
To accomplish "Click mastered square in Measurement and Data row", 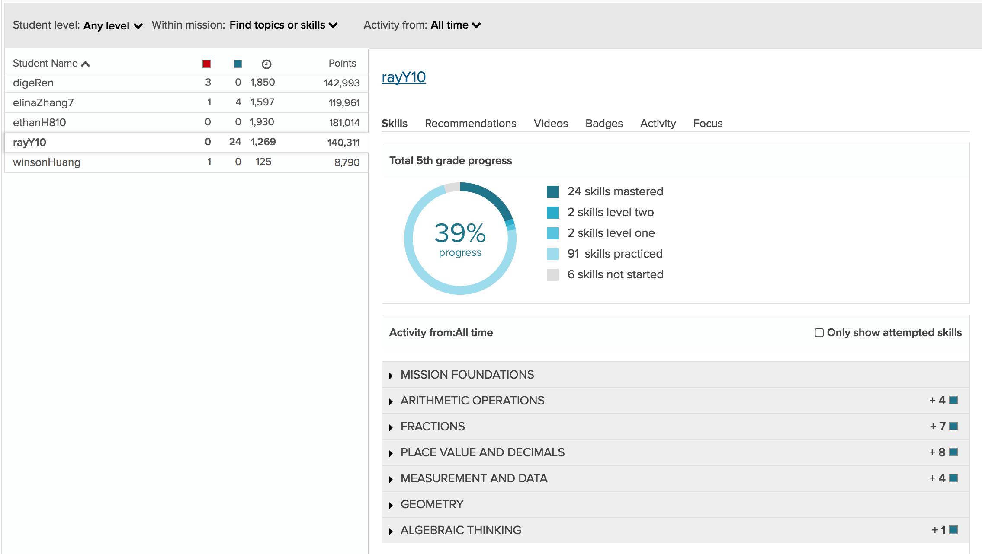I will (x=953, y=478).
